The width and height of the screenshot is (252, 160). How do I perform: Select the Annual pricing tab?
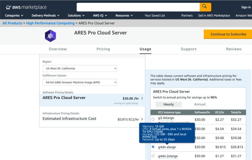(200, 104)
